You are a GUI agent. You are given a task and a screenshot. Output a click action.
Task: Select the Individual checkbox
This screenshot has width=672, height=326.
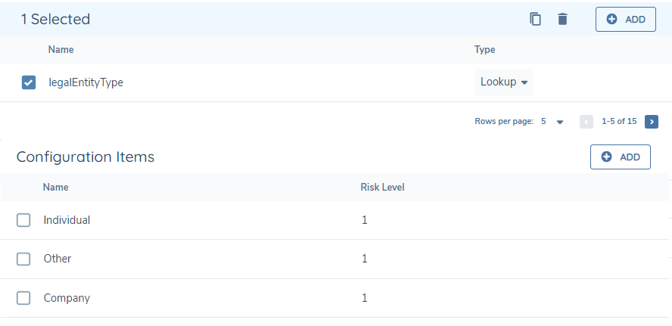[23, 220]
